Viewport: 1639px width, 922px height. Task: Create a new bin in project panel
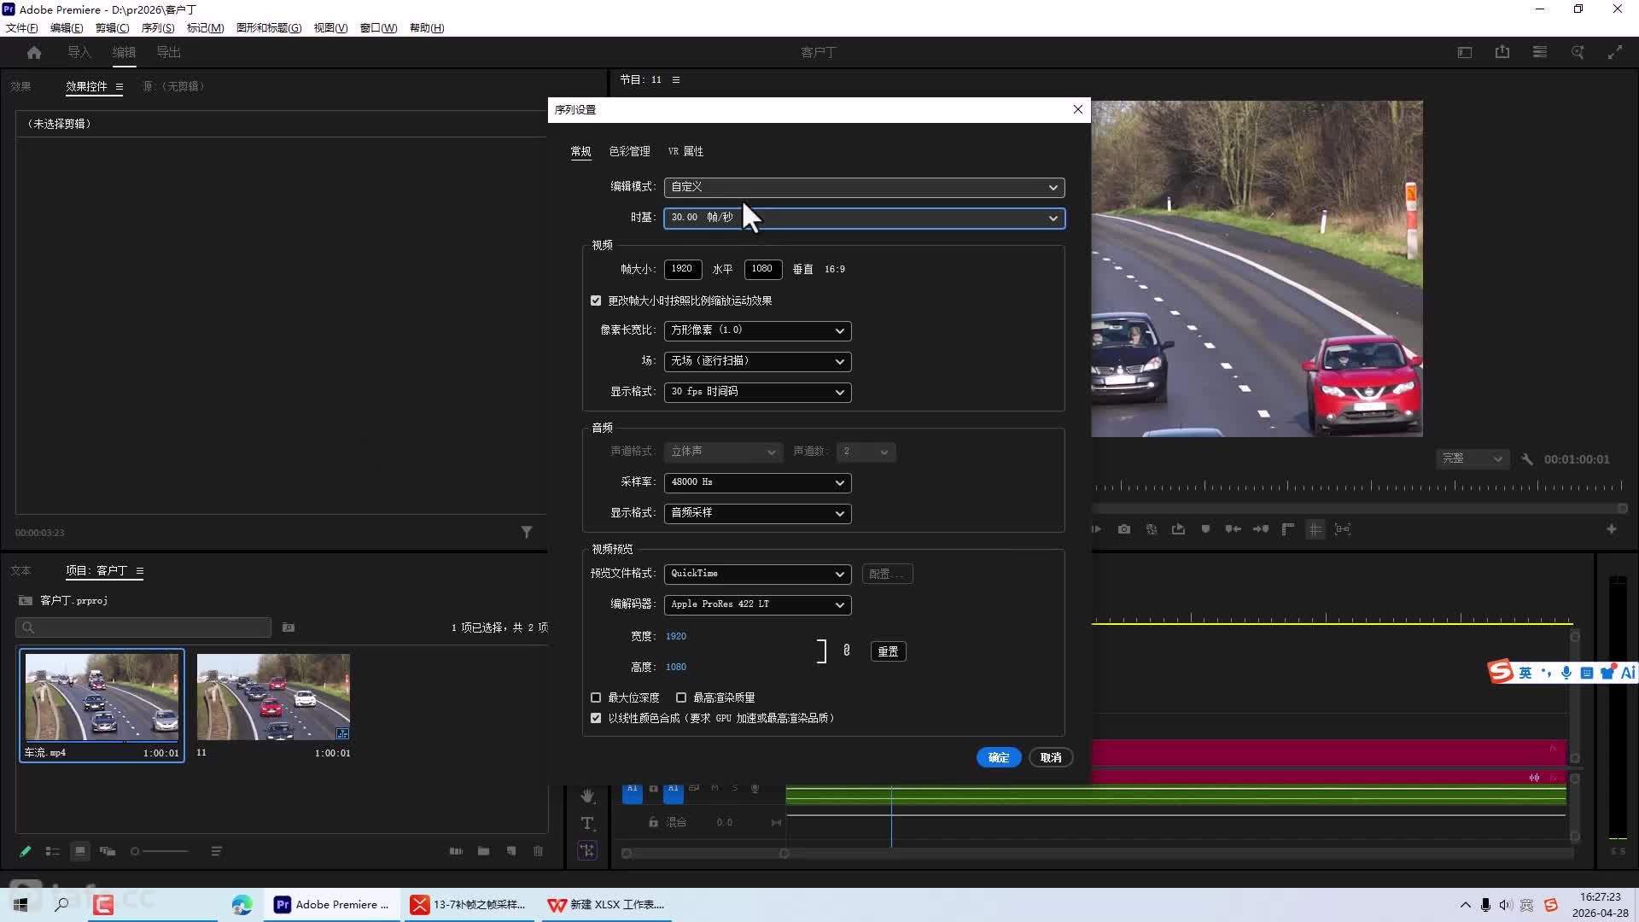point(484,851)
